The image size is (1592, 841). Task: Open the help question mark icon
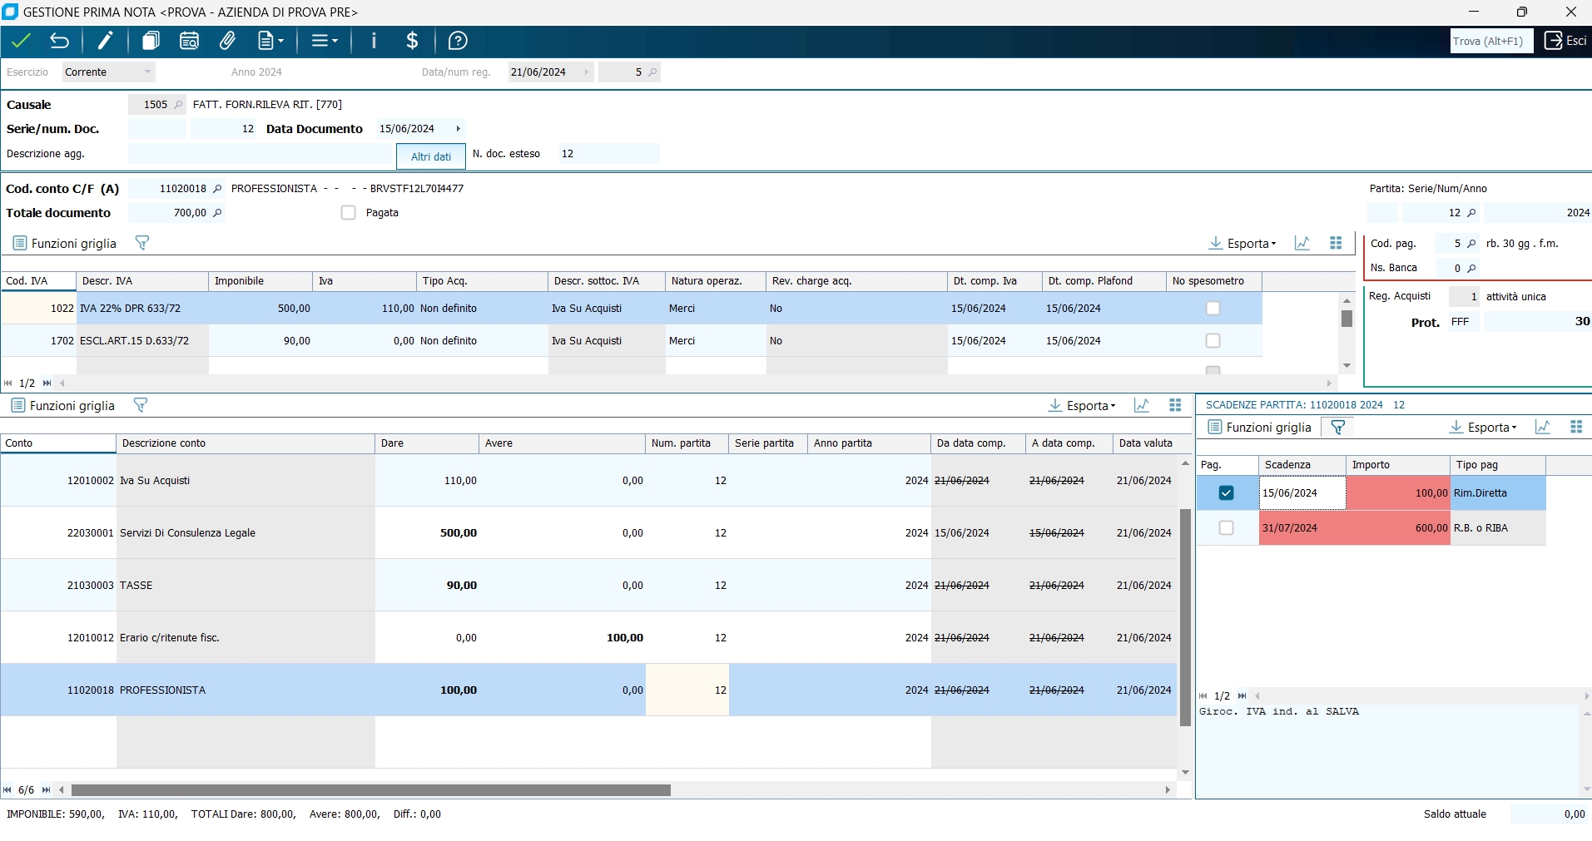(x=458, y=41)
